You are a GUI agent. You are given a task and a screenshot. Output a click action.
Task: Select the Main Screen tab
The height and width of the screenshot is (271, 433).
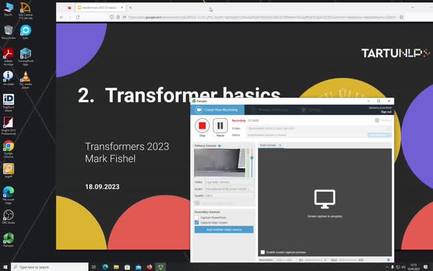coord(268,145)
